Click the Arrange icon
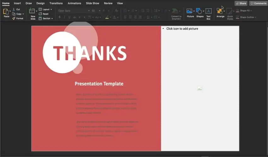 (x=220, y=12)
